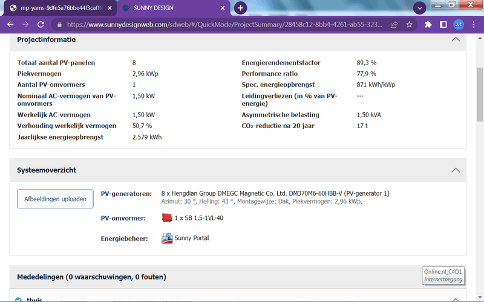
Task: Share this page via share icon
Action: point(394,25)
